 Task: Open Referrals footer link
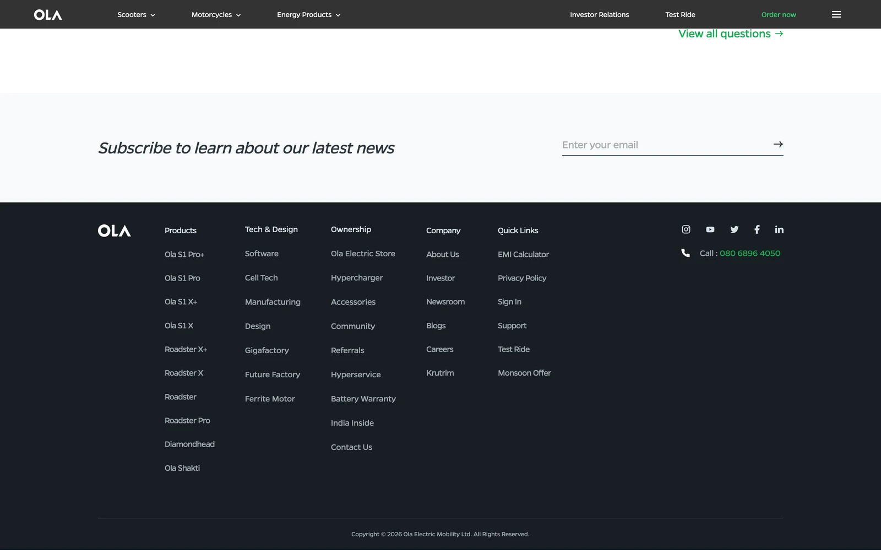[x=347, y=350]
